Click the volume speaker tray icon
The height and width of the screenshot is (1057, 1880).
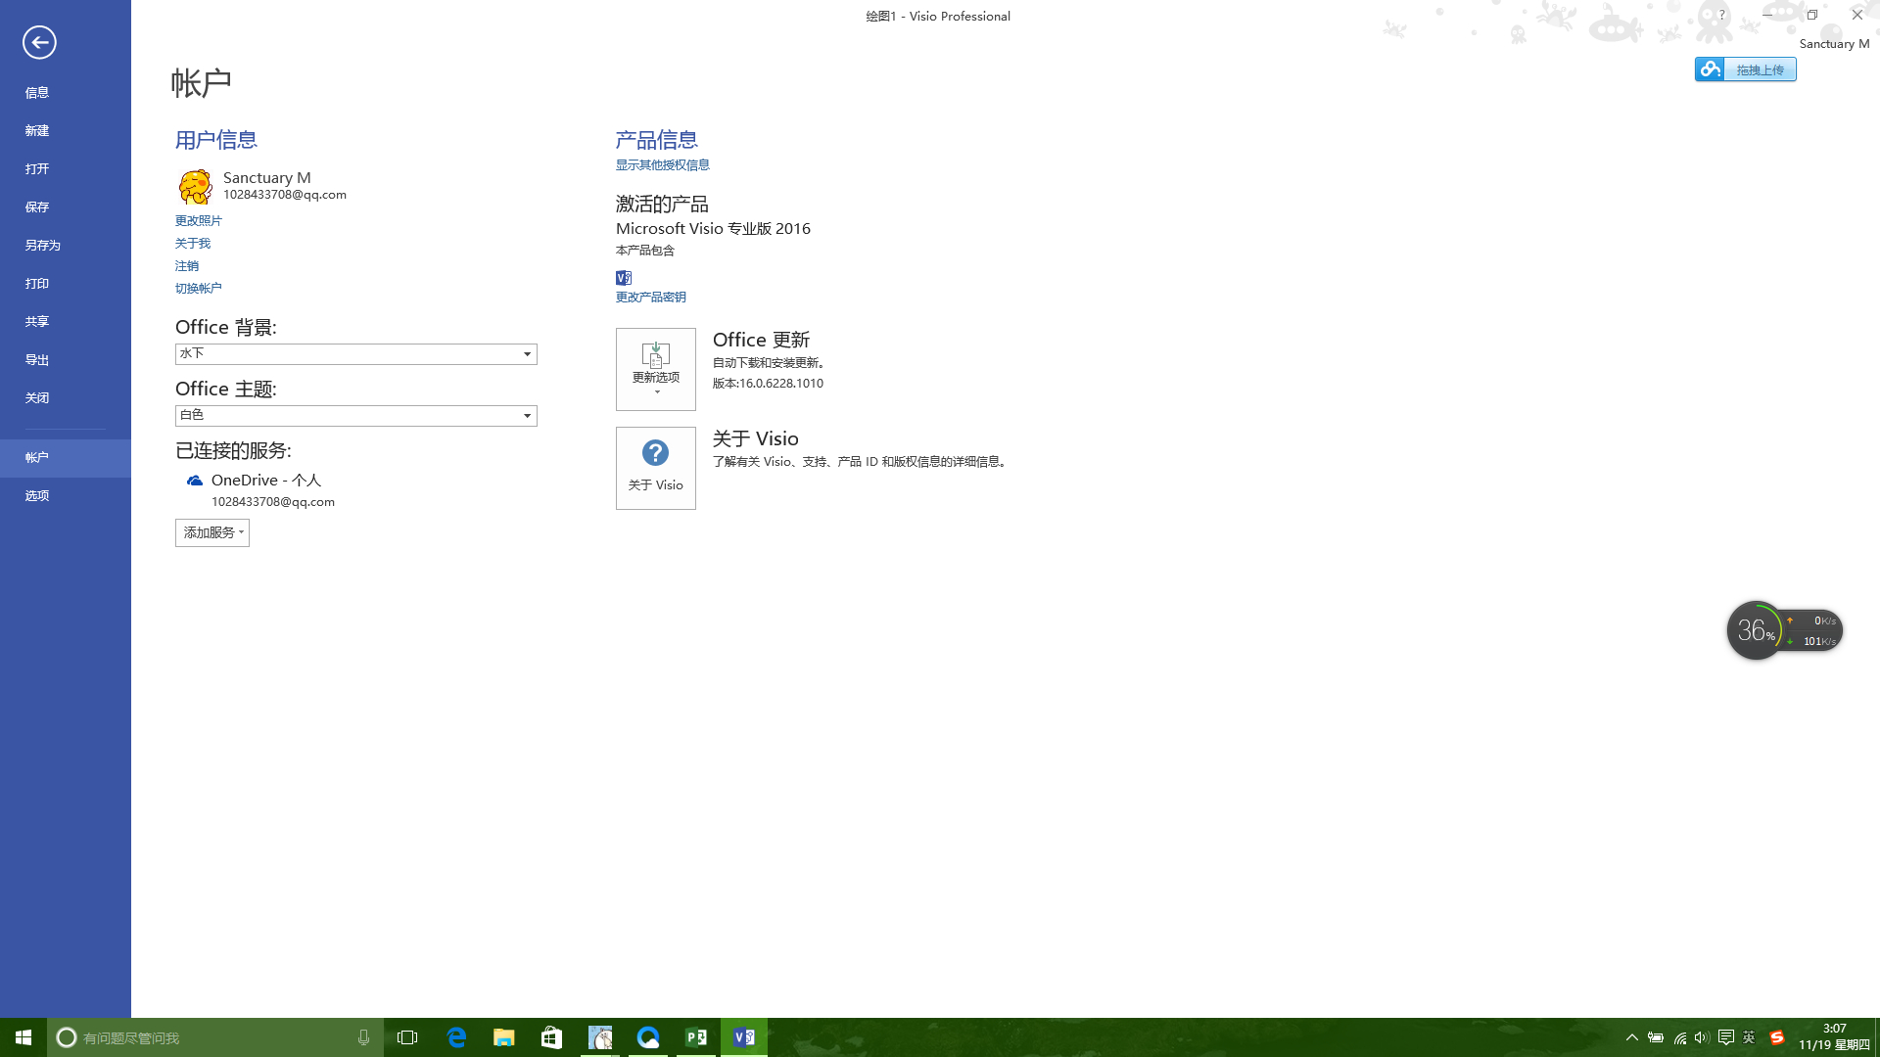(x=1702, y=1037)
